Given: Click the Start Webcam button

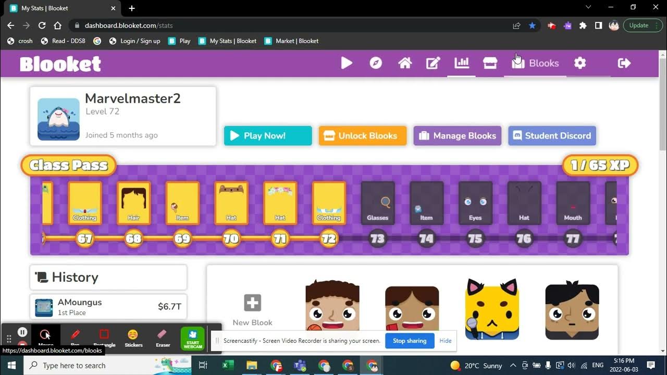Looking at the screenshot, I should click(x=193, y=338).
